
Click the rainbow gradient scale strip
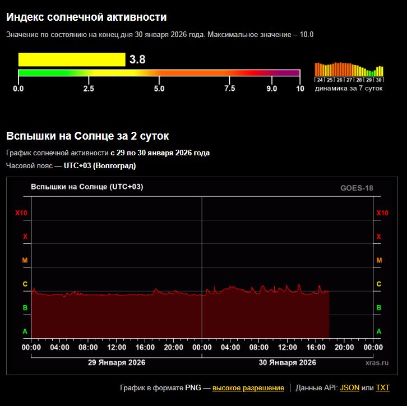159,73
